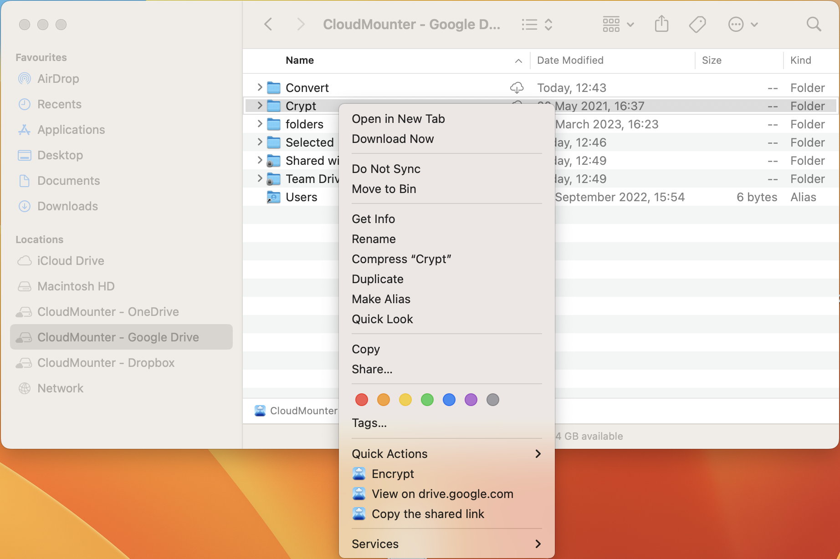Choose Duplicate from context menu
840x559 pixels.
446,279
